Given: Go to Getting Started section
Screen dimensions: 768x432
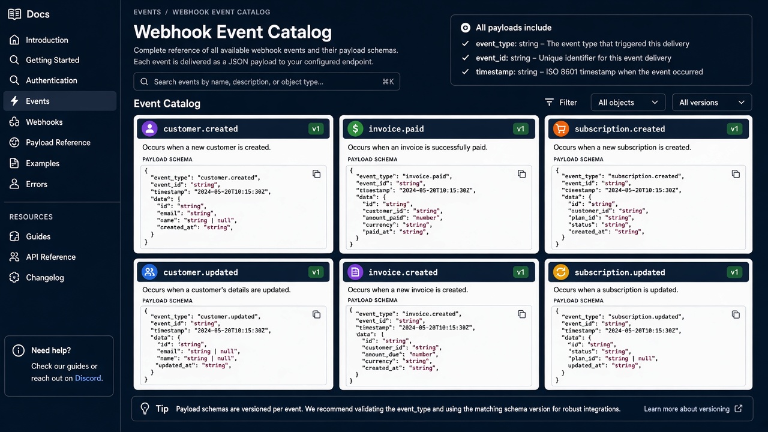Looking at the screenshot, I should [59, 60].
